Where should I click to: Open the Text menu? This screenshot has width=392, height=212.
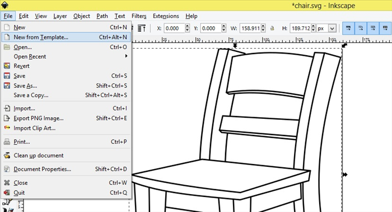coord(120,16)
